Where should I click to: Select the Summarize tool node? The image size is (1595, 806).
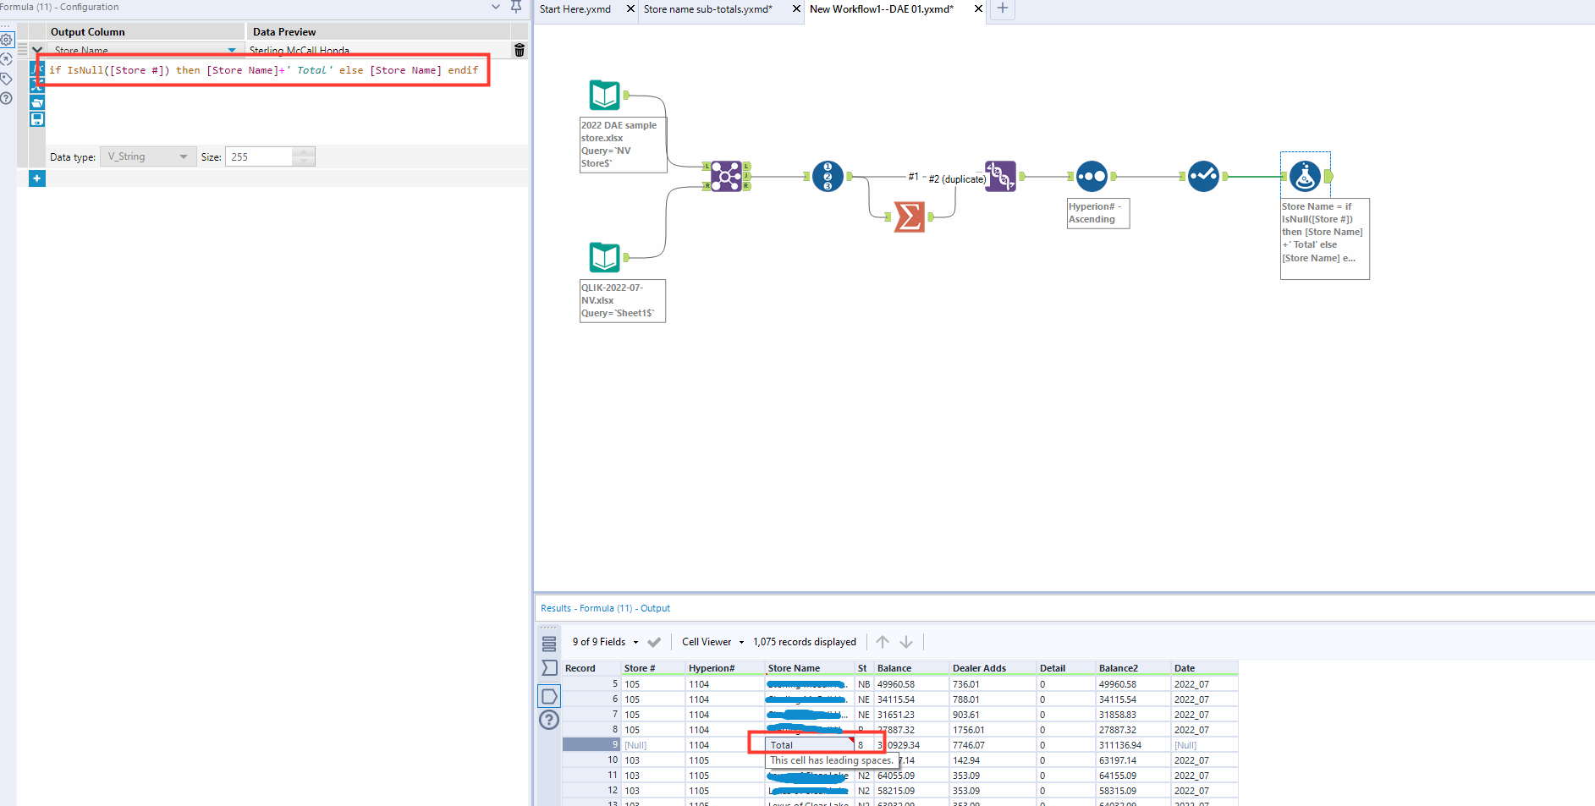click(909, 217)
